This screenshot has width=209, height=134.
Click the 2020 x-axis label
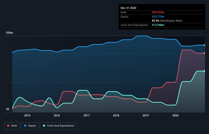175,115
